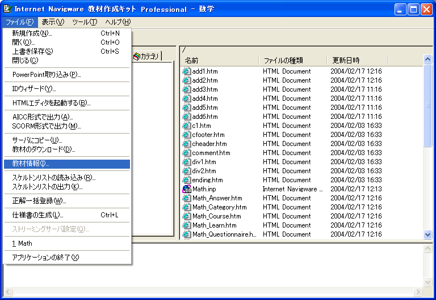436x300 pixels.
Task: Select 教材のダウンロード(D) menu entry
Action: pos(67,149)
